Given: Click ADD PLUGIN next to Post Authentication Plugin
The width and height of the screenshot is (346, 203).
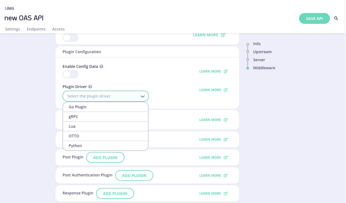Looking at the screenshot, I should 134,175.
